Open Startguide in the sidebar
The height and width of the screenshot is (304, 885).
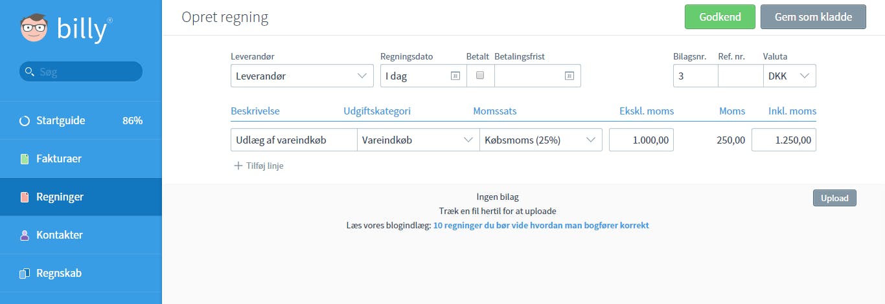[81, 120]
